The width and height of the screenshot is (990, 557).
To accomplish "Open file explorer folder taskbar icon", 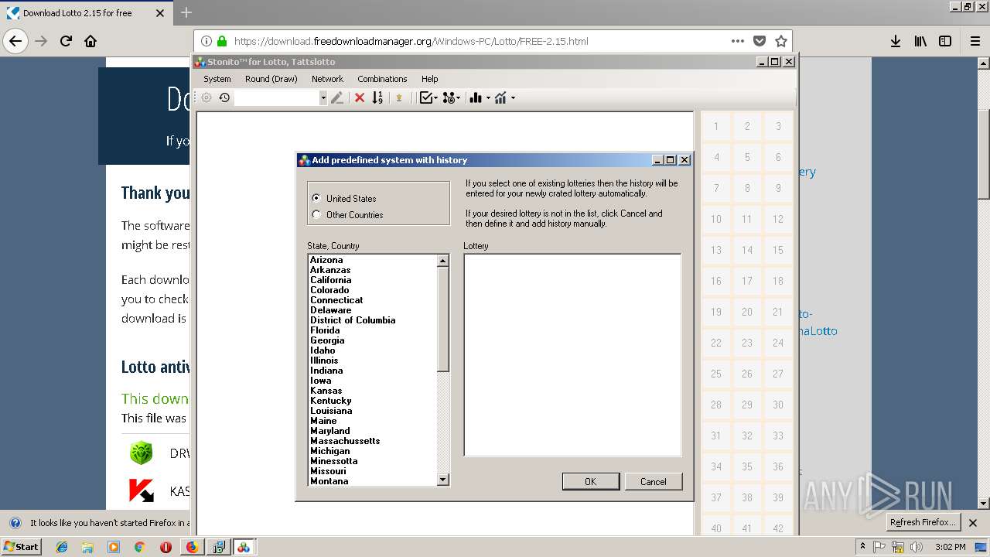I will coord(87,547).
